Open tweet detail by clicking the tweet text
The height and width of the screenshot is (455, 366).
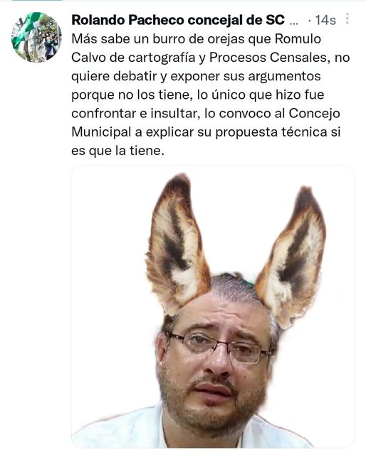[211, 95]
